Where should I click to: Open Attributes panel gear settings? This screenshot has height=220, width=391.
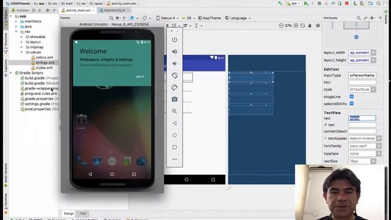[x=372, y=18]
